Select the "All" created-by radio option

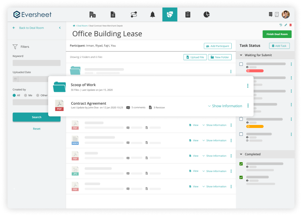pos(14,95)
